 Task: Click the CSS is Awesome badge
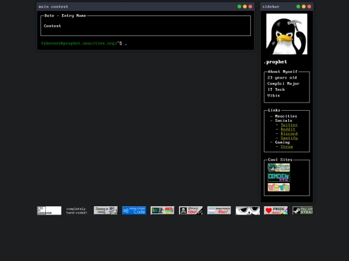click(x=49, y=210)
